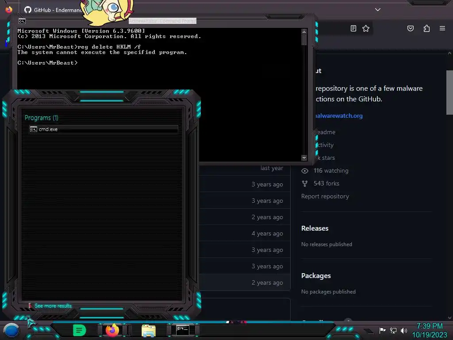Click the Command Prompt scrollbar thumb
The height and width of the screenshot is (340, 453).
click(304, 39)
